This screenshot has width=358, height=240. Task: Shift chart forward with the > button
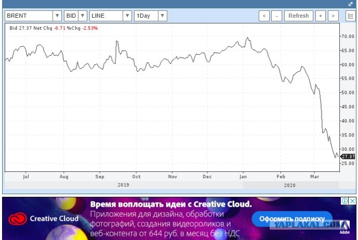333,16
